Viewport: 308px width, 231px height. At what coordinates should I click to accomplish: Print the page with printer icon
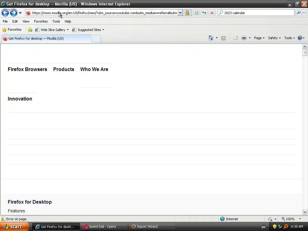pyautogui.click(x=244, y=38)
